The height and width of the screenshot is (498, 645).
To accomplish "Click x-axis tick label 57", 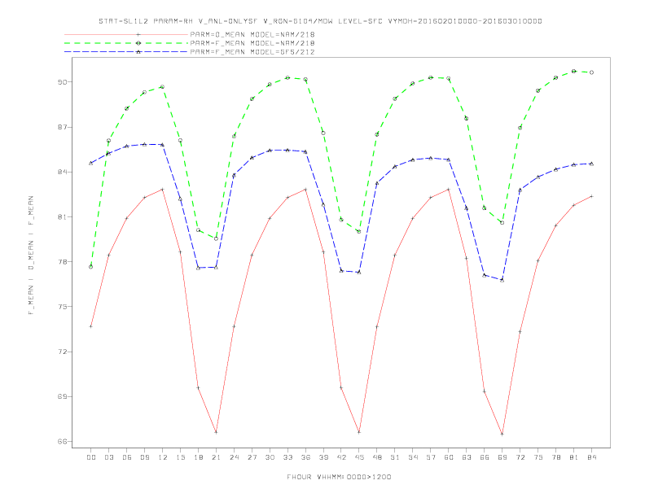I will tap(431, 457).
